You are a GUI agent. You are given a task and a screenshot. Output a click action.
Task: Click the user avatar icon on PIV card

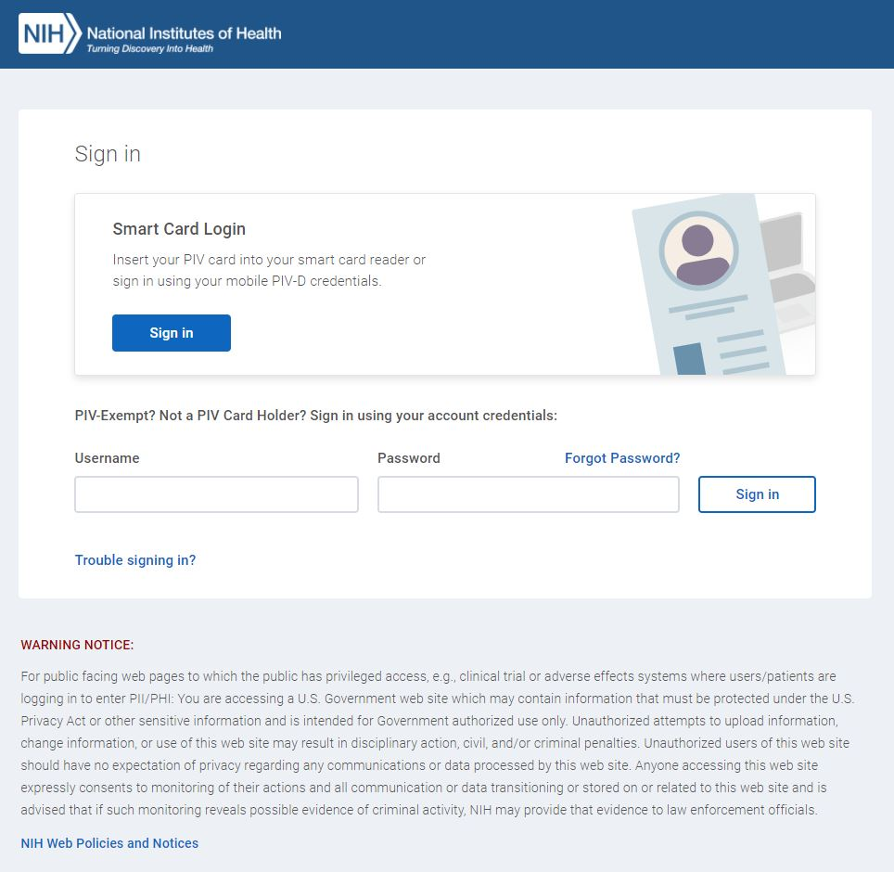coord(698,250)
